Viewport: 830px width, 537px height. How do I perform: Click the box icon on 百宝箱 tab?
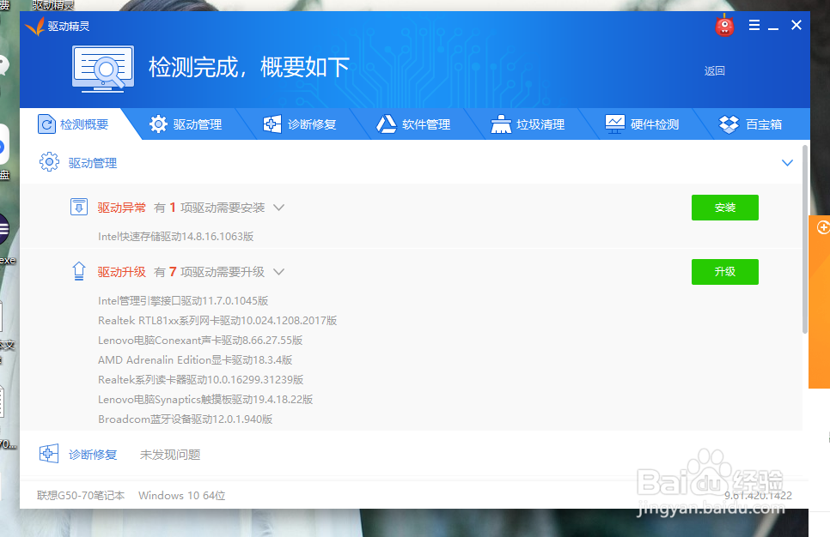tap(729, 124)
